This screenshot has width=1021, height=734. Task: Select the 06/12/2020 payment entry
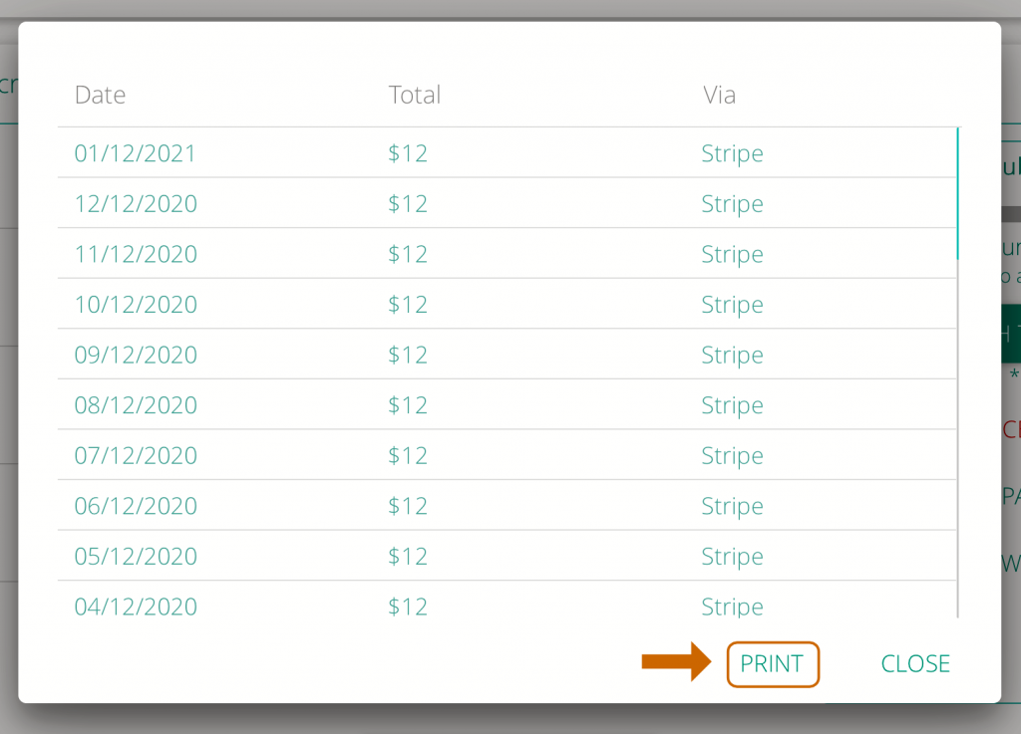[x=137, y=505]
